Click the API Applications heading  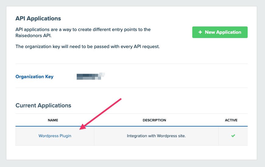38,19
